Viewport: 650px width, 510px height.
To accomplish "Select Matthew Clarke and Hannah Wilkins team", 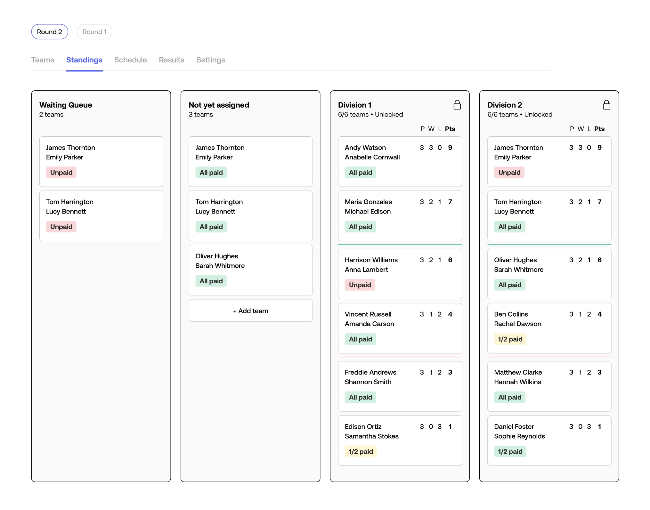I will coord(549,386).
